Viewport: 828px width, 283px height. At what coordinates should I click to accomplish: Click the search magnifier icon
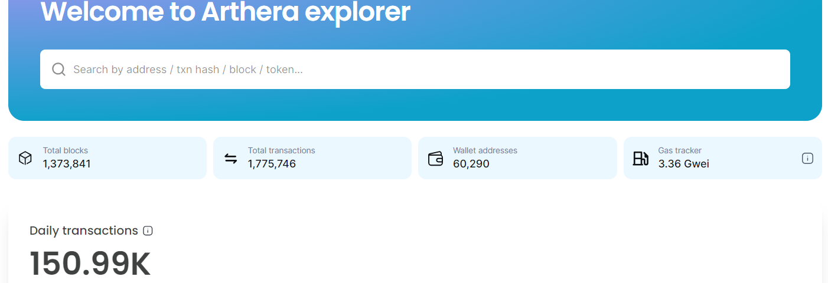pyautogui.click(x=58, y=70)
